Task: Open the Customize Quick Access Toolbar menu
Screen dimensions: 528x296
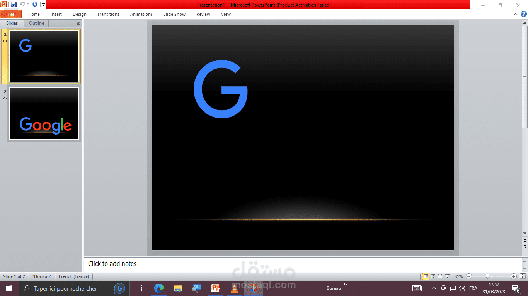Action: 43,5
